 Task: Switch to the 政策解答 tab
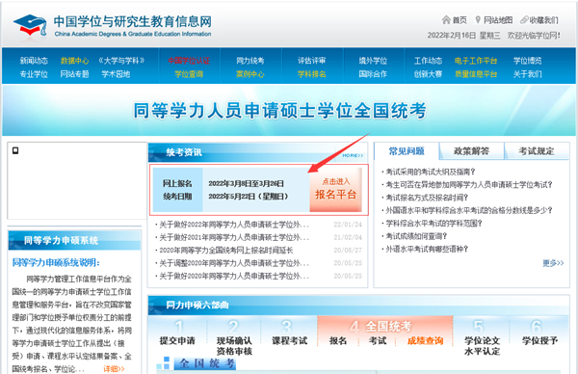click(471, 151)
